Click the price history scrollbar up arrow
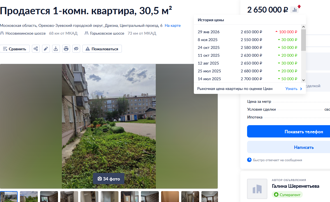The height and width of the screenshot is (202, 330). pyautogui.click(x=303, y=27)
